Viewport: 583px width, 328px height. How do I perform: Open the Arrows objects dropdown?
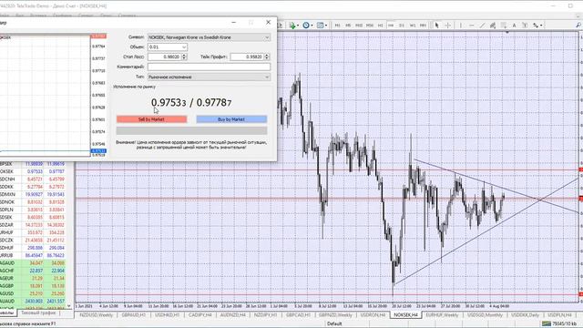[537, 26]
